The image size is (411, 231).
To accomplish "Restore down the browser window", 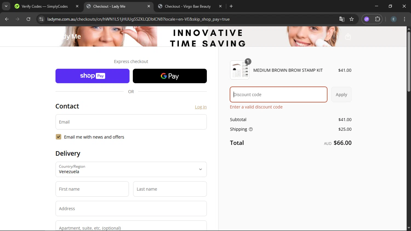I will point(390,6).
